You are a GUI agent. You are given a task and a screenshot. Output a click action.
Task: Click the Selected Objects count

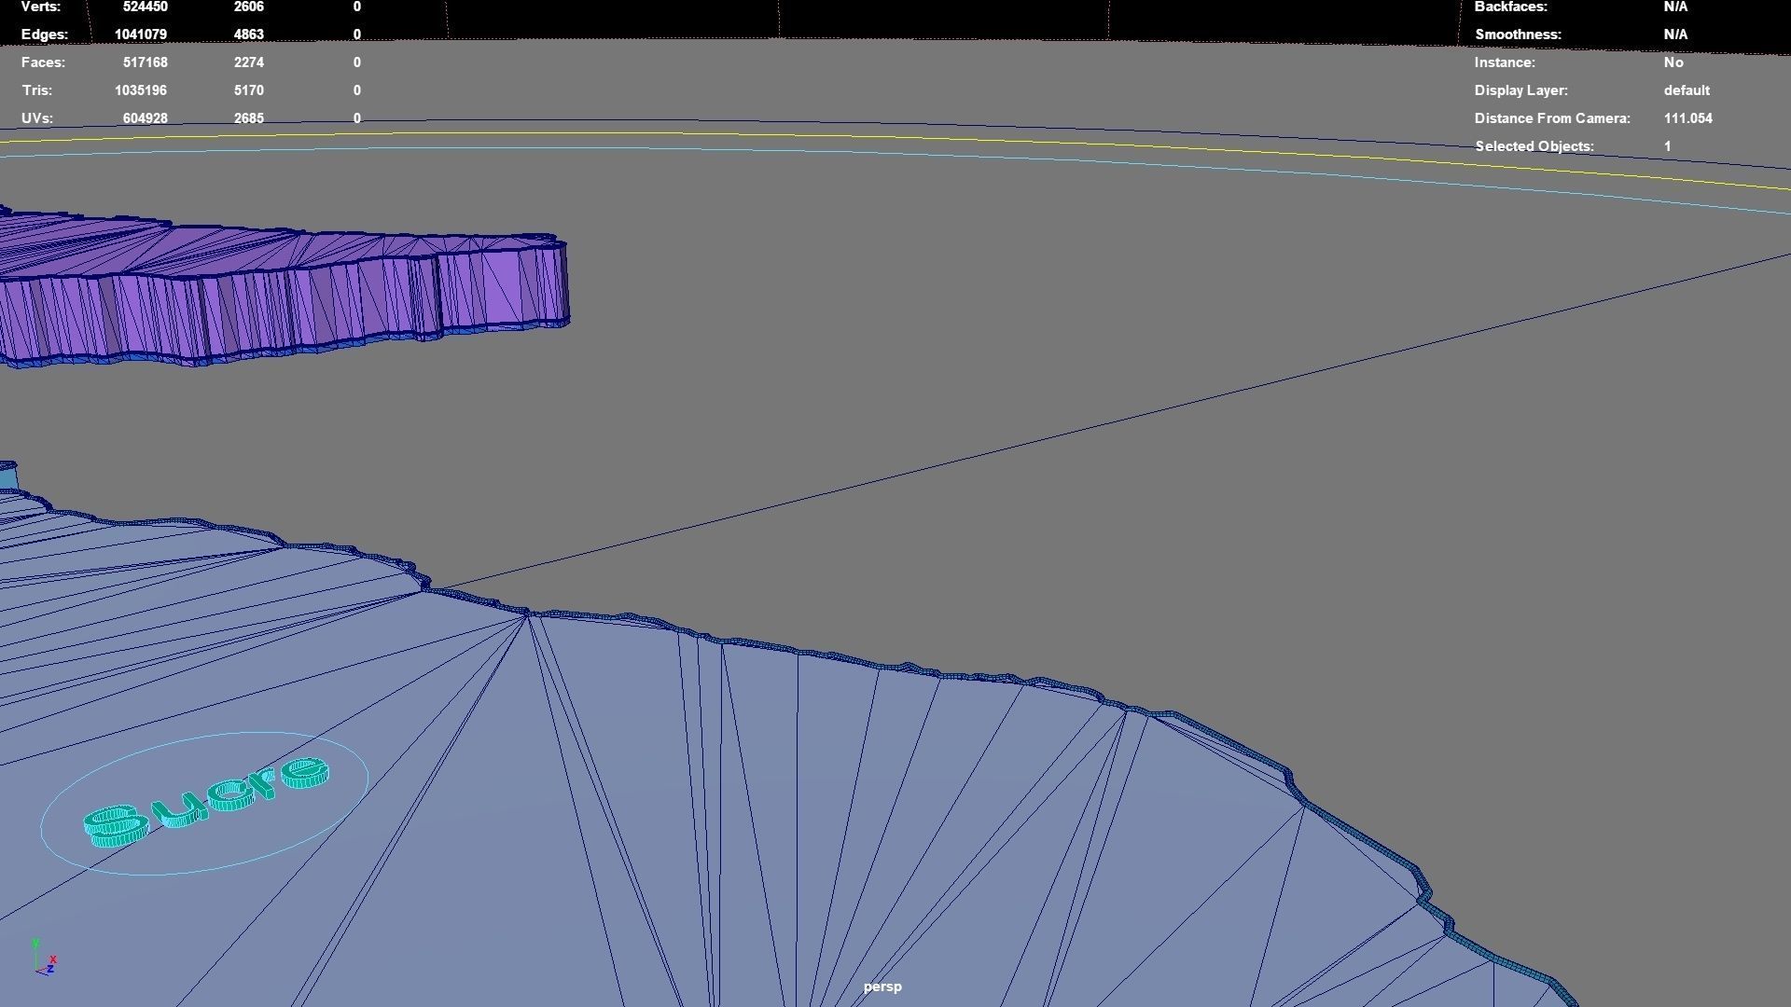1667,146
